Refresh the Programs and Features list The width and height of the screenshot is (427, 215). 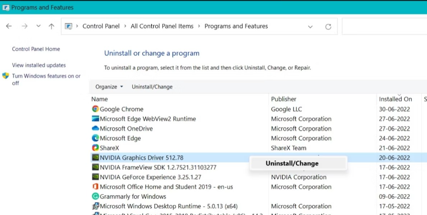pos(328,26)
